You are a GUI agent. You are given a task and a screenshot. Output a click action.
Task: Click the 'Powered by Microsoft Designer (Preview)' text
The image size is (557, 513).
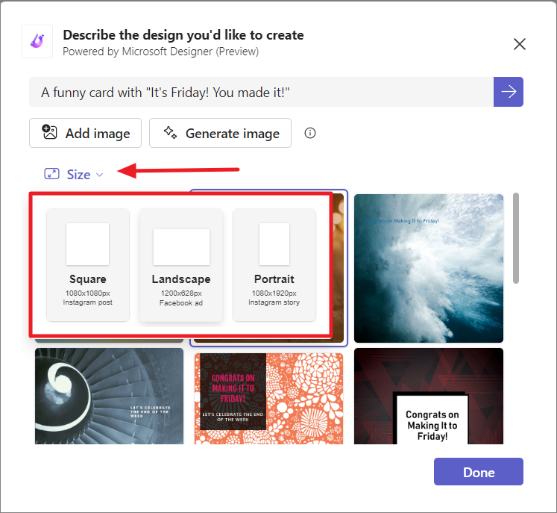click(x=160, y=52)
